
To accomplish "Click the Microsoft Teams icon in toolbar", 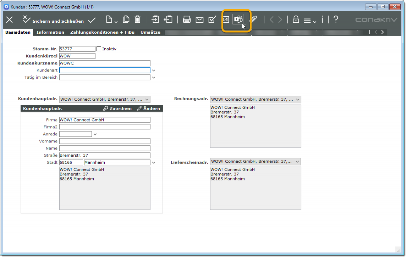I will click(238, 19).
